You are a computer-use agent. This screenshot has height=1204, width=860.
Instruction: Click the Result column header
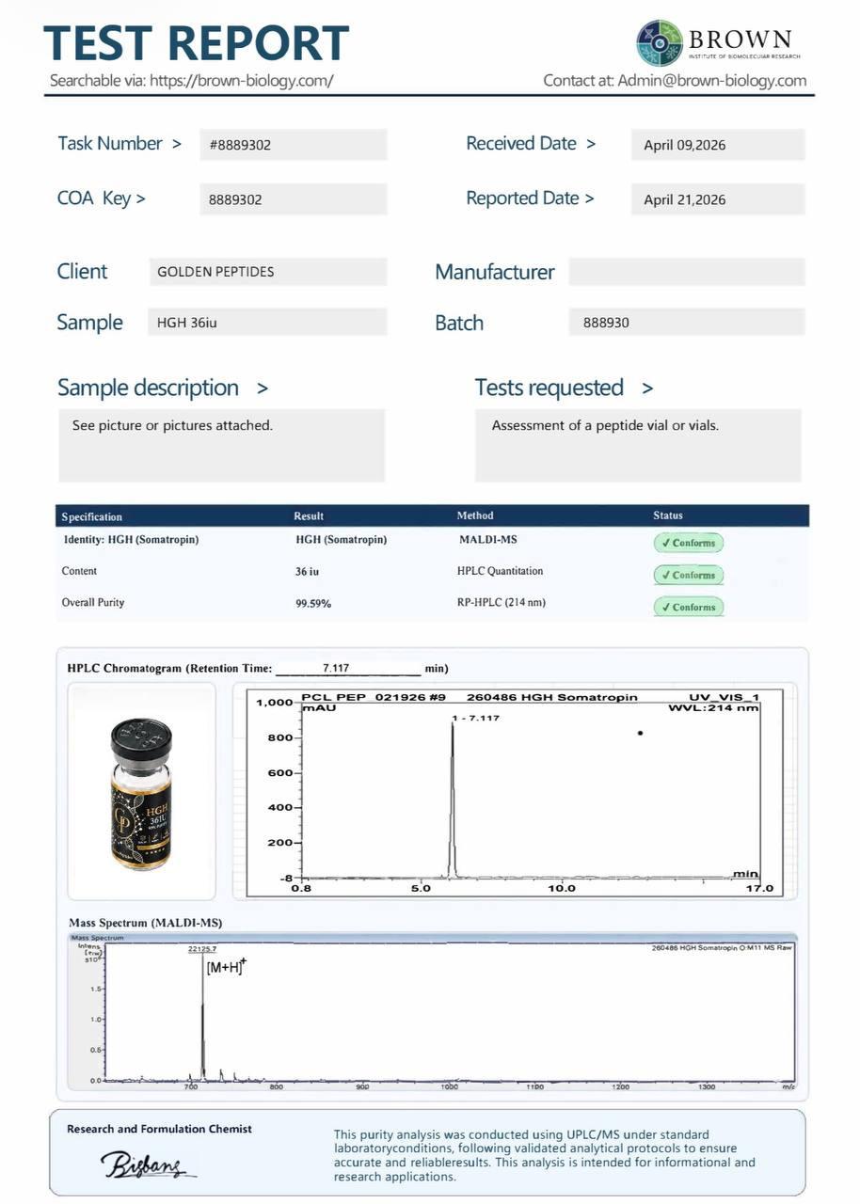(x=309, y=515)
